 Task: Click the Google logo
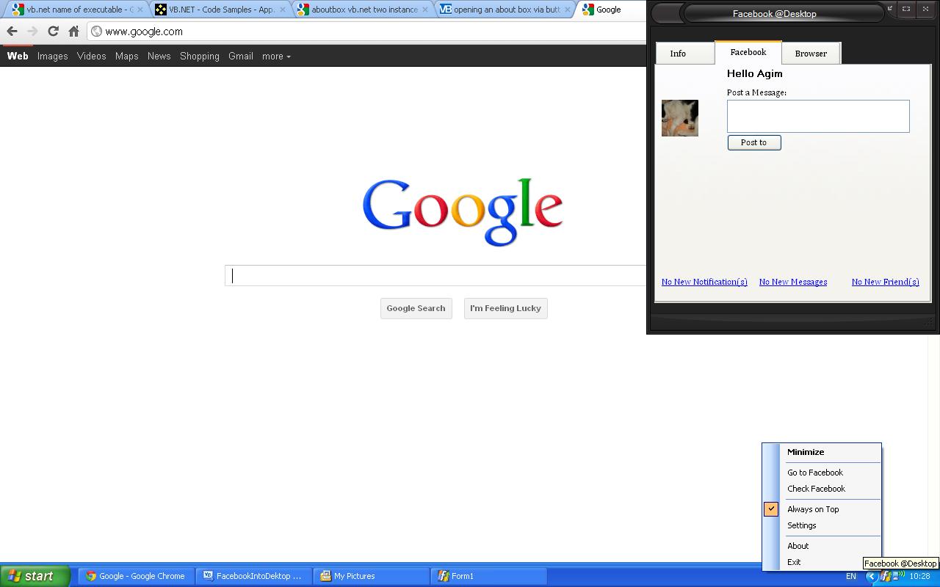(x=463, y=211)
